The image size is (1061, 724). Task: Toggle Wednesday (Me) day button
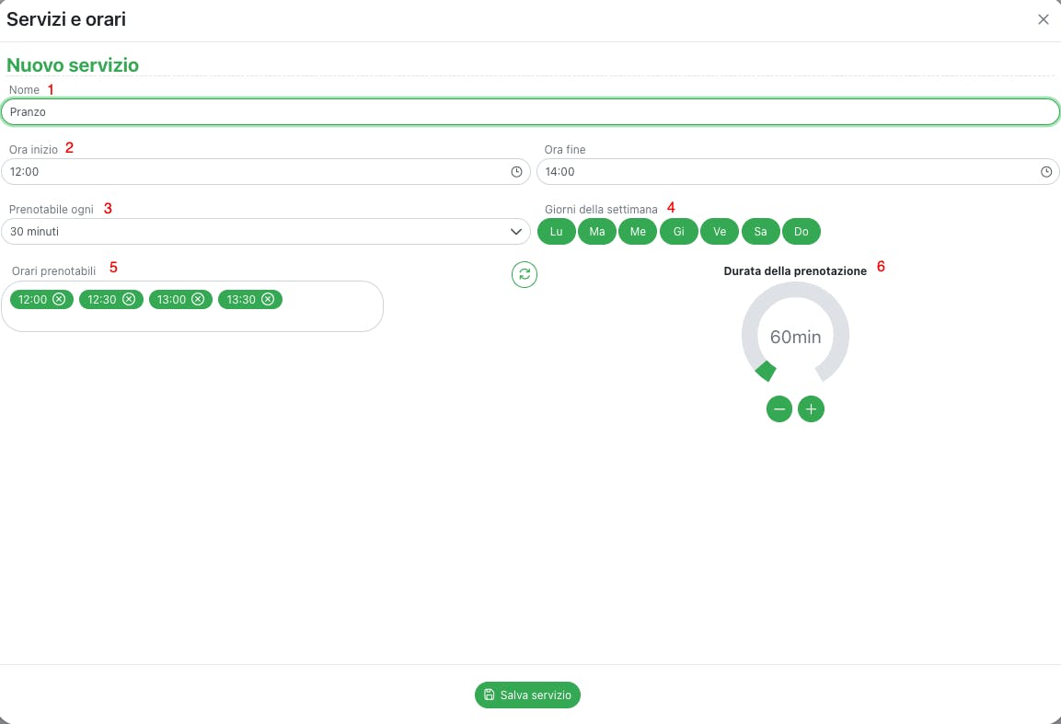click(x=638, y=232)
